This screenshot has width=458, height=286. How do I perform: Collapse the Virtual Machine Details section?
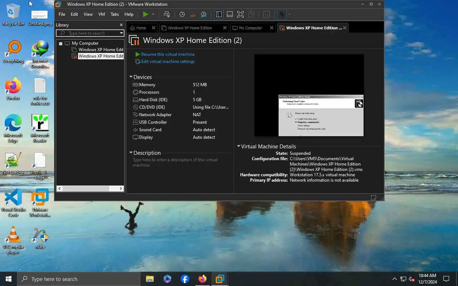[x=239, y=146]
